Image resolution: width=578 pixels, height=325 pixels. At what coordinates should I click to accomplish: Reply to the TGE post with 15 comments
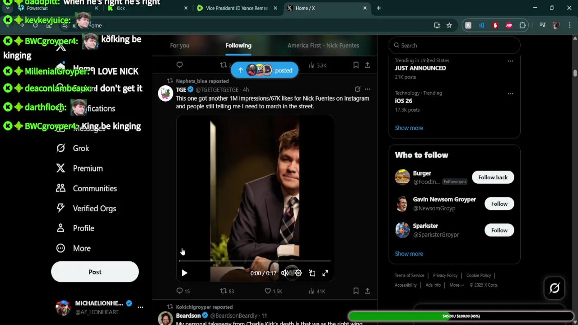coord(183,291)
